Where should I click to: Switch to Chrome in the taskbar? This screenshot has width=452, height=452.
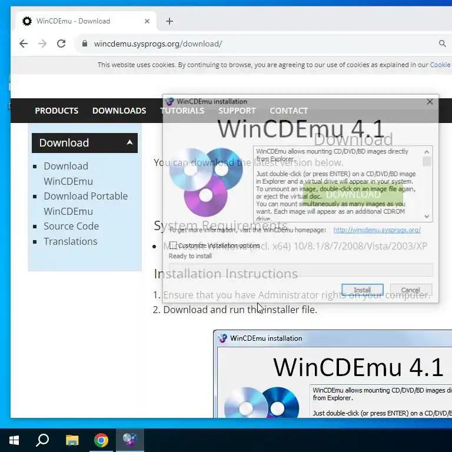point(101,440)
